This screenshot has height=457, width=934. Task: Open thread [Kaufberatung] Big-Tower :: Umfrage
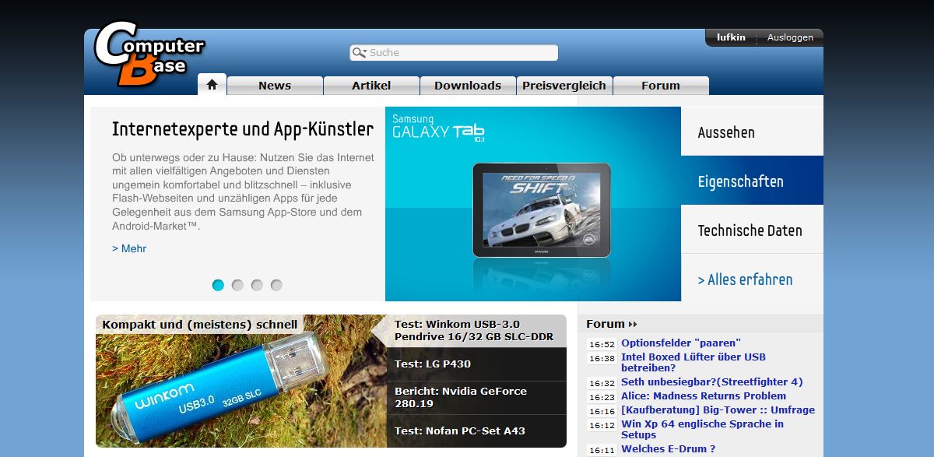pyautogui.click(x=718, y=410)
